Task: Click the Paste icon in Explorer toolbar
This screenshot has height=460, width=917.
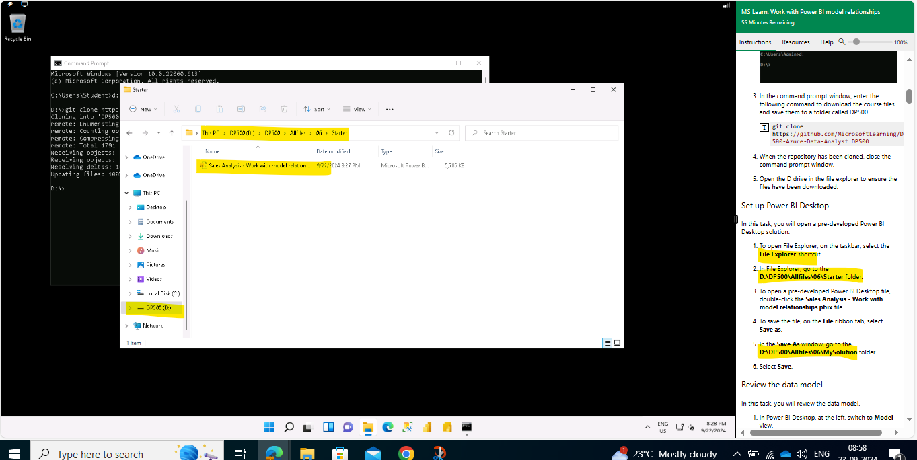Action: point(219,109)
